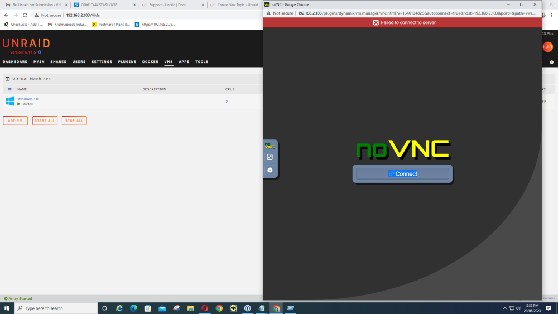Open the SETTINGS menu

point(102,62)
